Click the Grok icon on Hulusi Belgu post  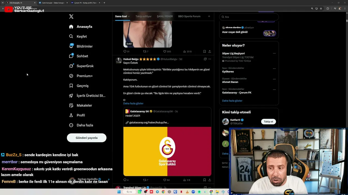click(x=205, y=59)
